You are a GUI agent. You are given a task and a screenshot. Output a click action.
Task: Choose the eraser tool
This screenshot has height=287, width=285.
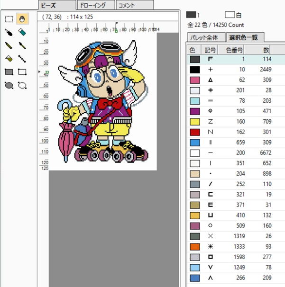click(x=22, y=32)
